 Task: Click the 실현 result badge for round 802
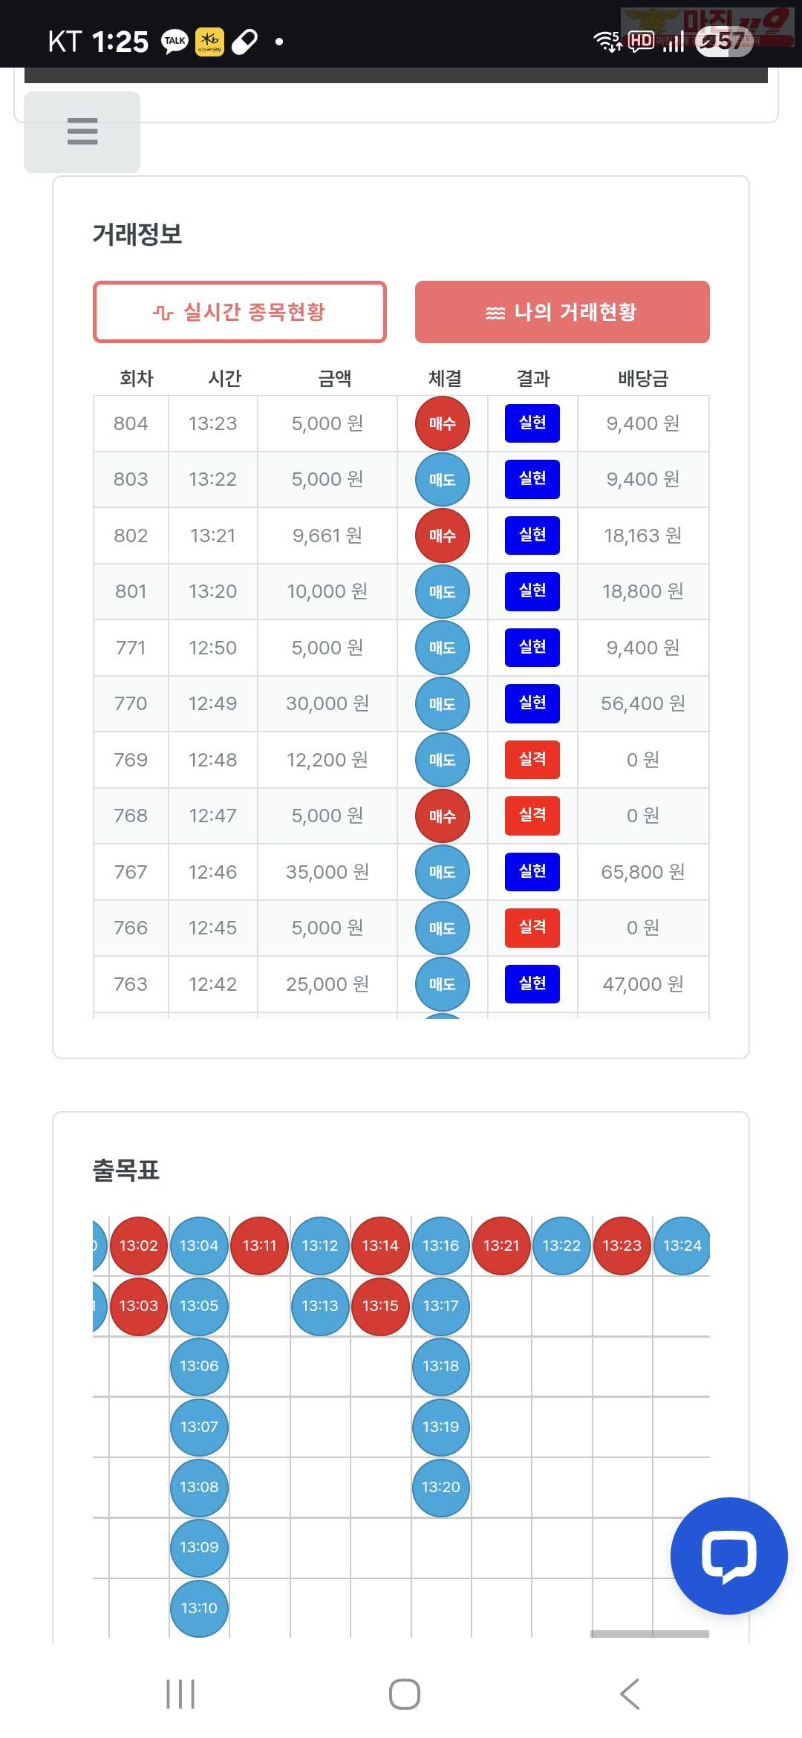[x=532, y=536]
